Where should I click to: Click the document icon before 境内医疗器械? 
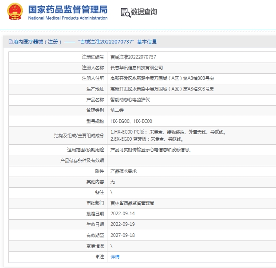pos(11,42)
